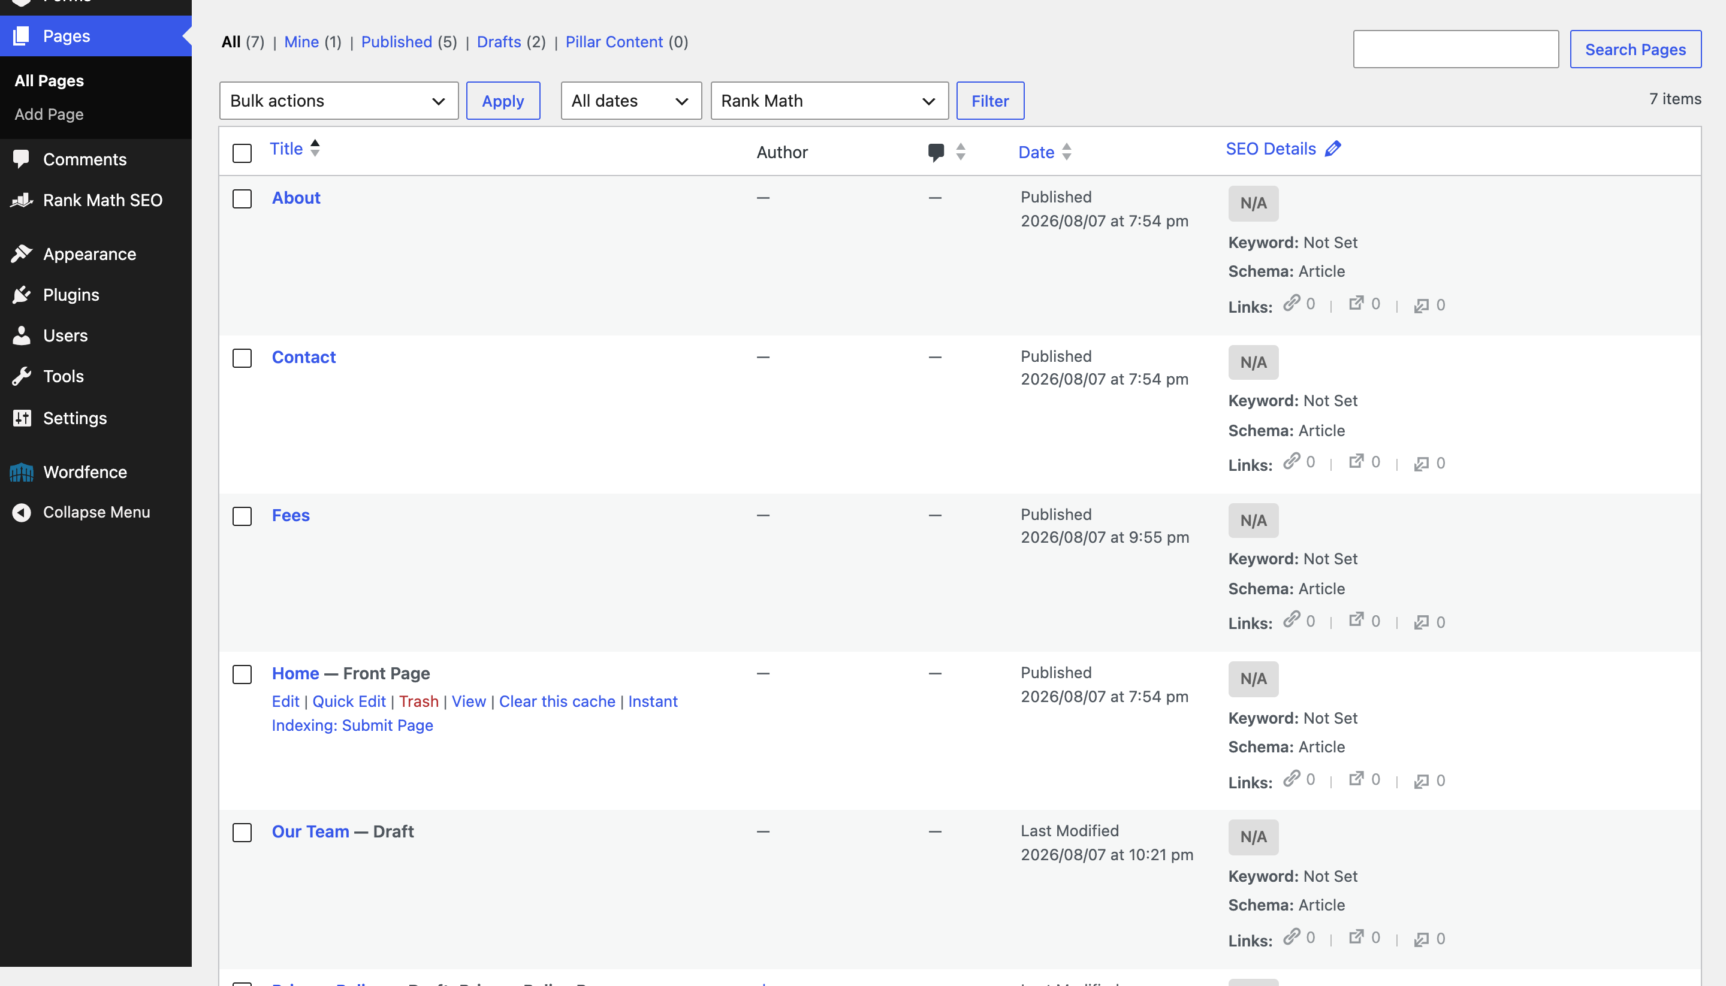Open the Our Team page title link
Screen dimensions: 1726x986
(x=310, y=831)
